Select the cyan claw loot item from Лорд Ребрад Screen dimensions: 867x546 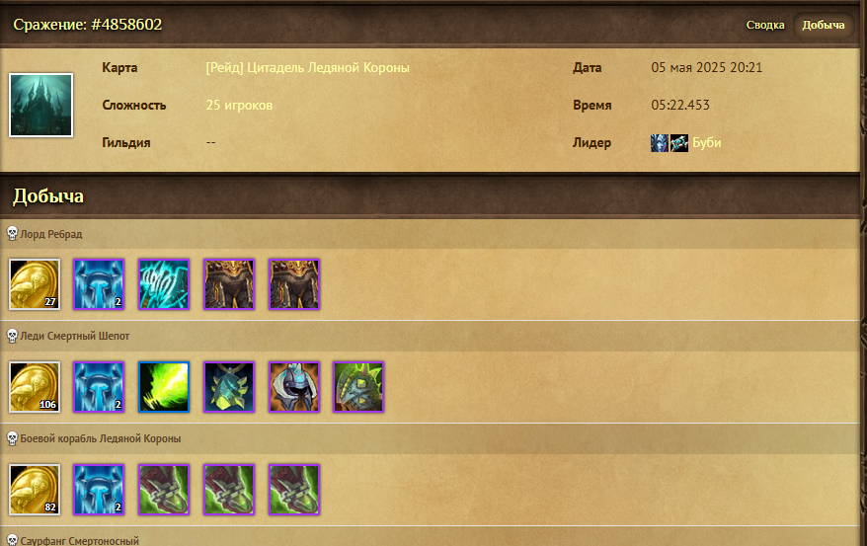tap(164, 284)
